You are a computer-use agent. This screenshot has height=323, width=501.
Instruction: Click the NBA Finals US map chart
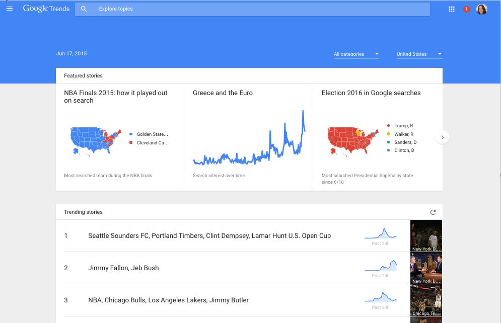96,141
